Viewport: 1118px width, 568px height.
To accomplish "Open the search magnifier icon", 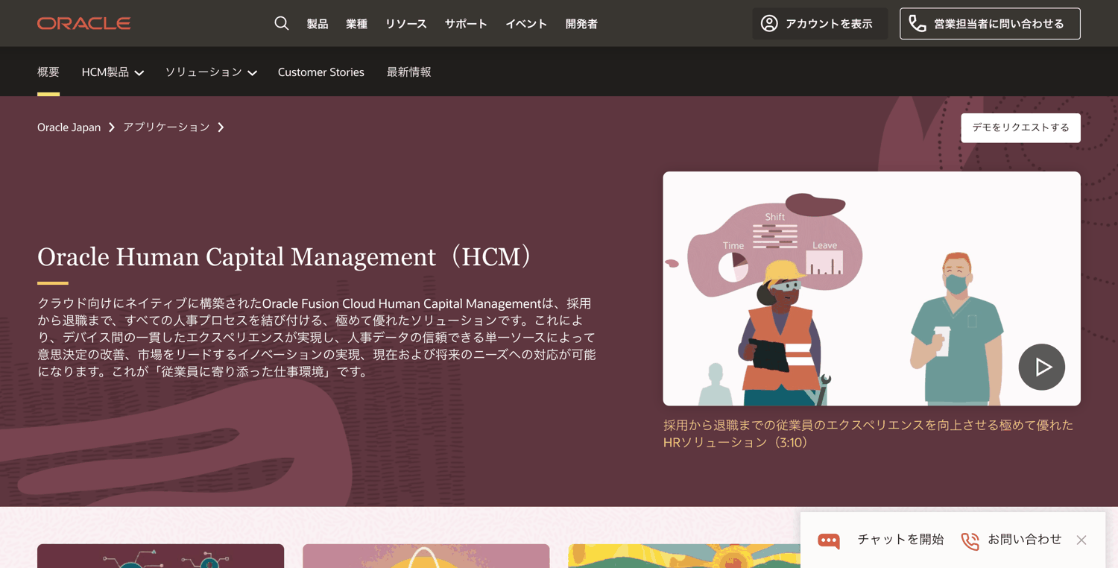I will 281,23.
